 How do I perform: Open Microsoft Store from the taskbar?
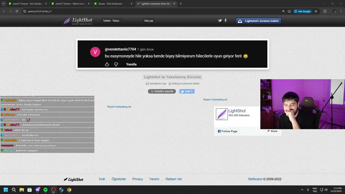(30, 190)
